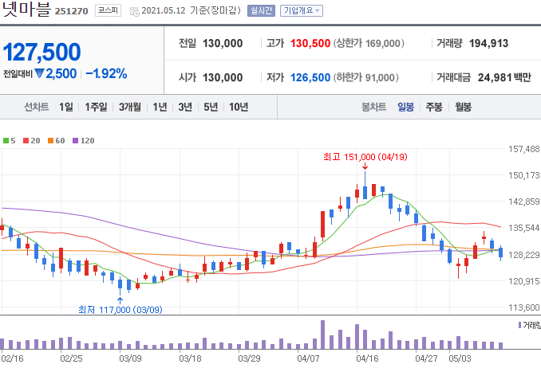Click the tallest volume bar near 04/07
The image size is (541, 368).
[x=323, y=335]
